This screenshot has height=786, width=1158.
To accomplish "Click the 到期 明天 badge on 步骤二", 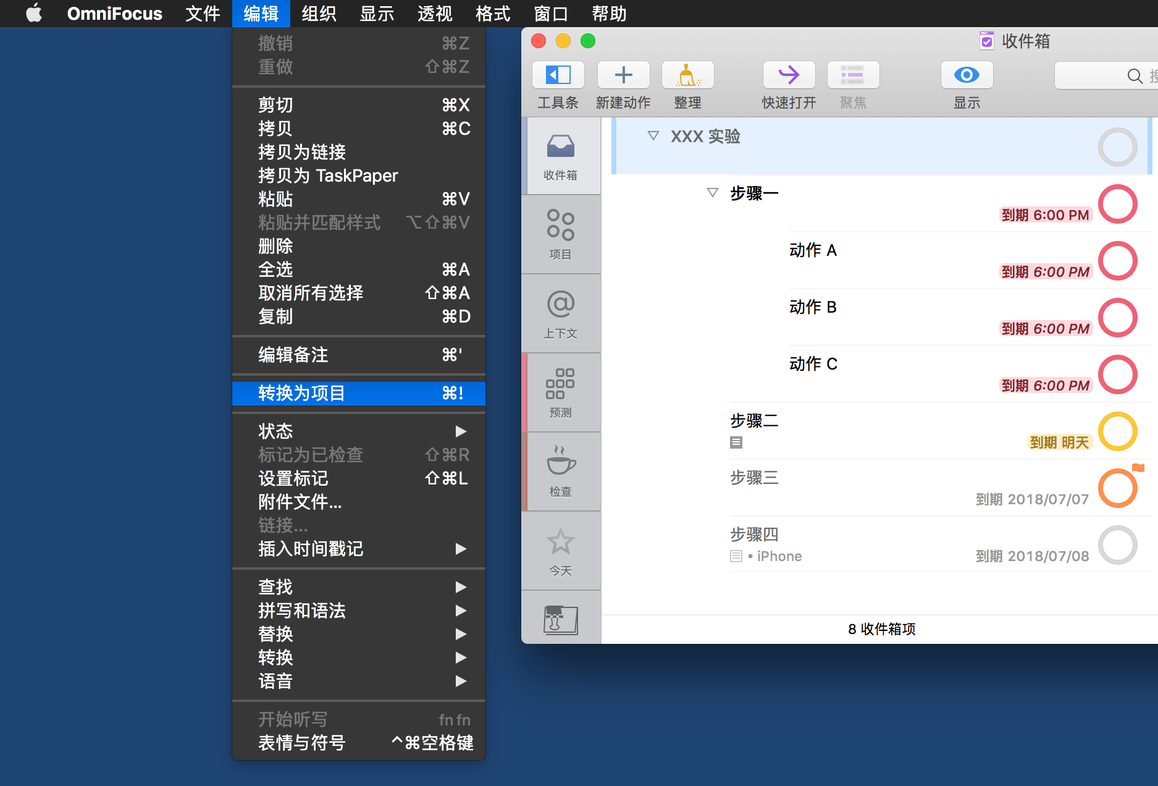I will coord(1060,442).
